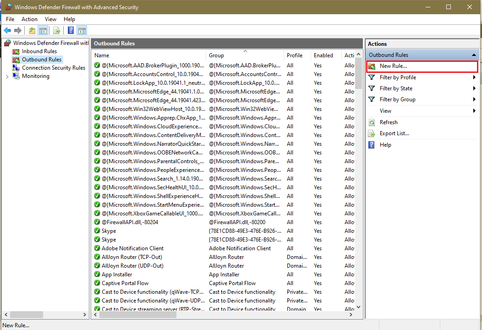The image size is (482, 330).
Task: Sort rules by the Group column header
Action: pyautogui.click(x=245, y=55)
